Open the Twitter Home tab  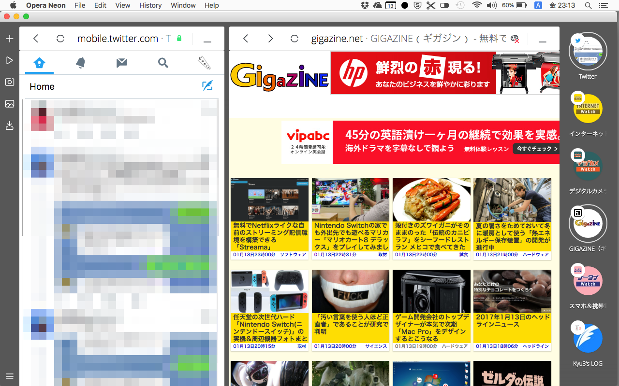pyautogui.click(x=39, y=63)
